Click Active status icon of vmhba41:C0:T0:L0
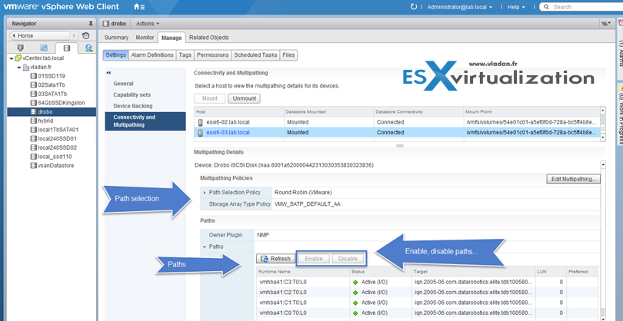Viewport: 623px width, 321px height. (x=355, y=313)
